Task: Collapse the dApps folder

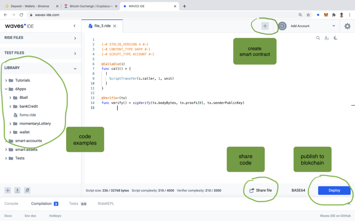Action: [x=6, y=89]
